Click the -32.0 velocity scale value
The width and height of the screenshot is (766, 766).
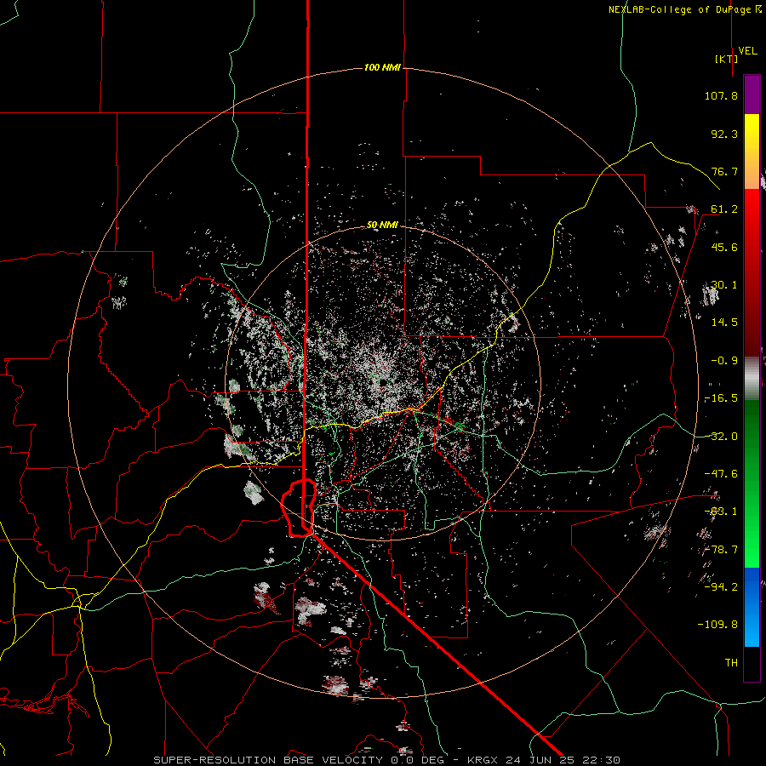(721, 437)
